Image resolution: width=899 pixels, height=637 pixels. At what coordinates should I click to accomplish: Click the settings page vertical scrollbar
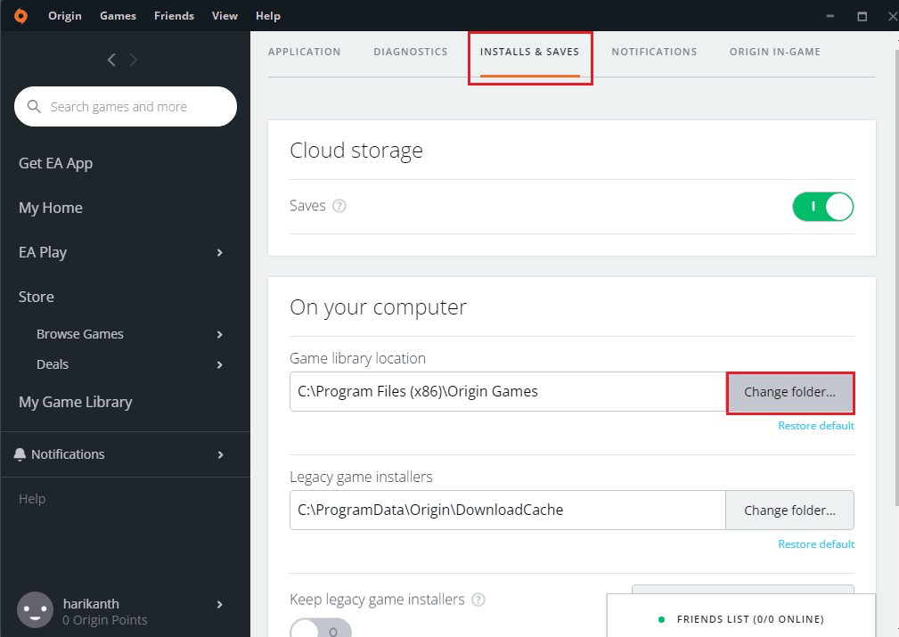click(895, 277)
